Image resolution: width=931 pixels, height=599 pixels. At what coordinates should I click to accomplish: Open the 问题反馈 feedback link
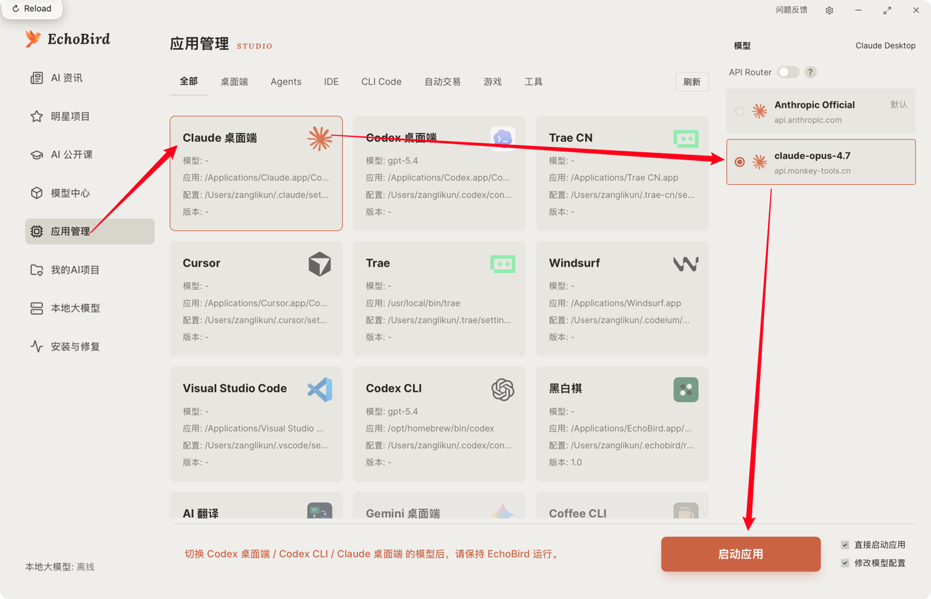[x=791, y=10]
